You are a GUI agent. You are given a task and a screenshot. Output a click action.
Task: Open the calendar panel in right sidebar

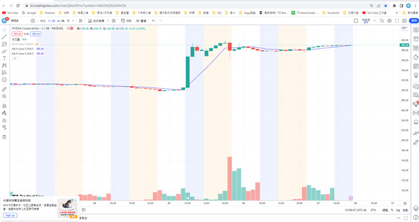pyautogui.click(x=416, y=66)
